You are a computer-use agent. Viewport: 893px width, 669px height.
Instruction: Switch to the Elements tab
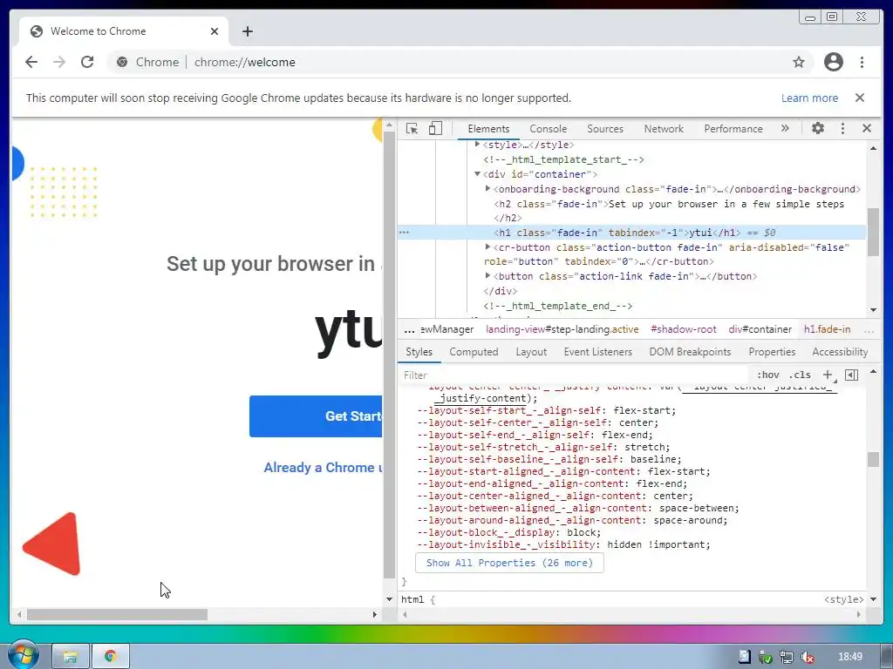(488, 129)
